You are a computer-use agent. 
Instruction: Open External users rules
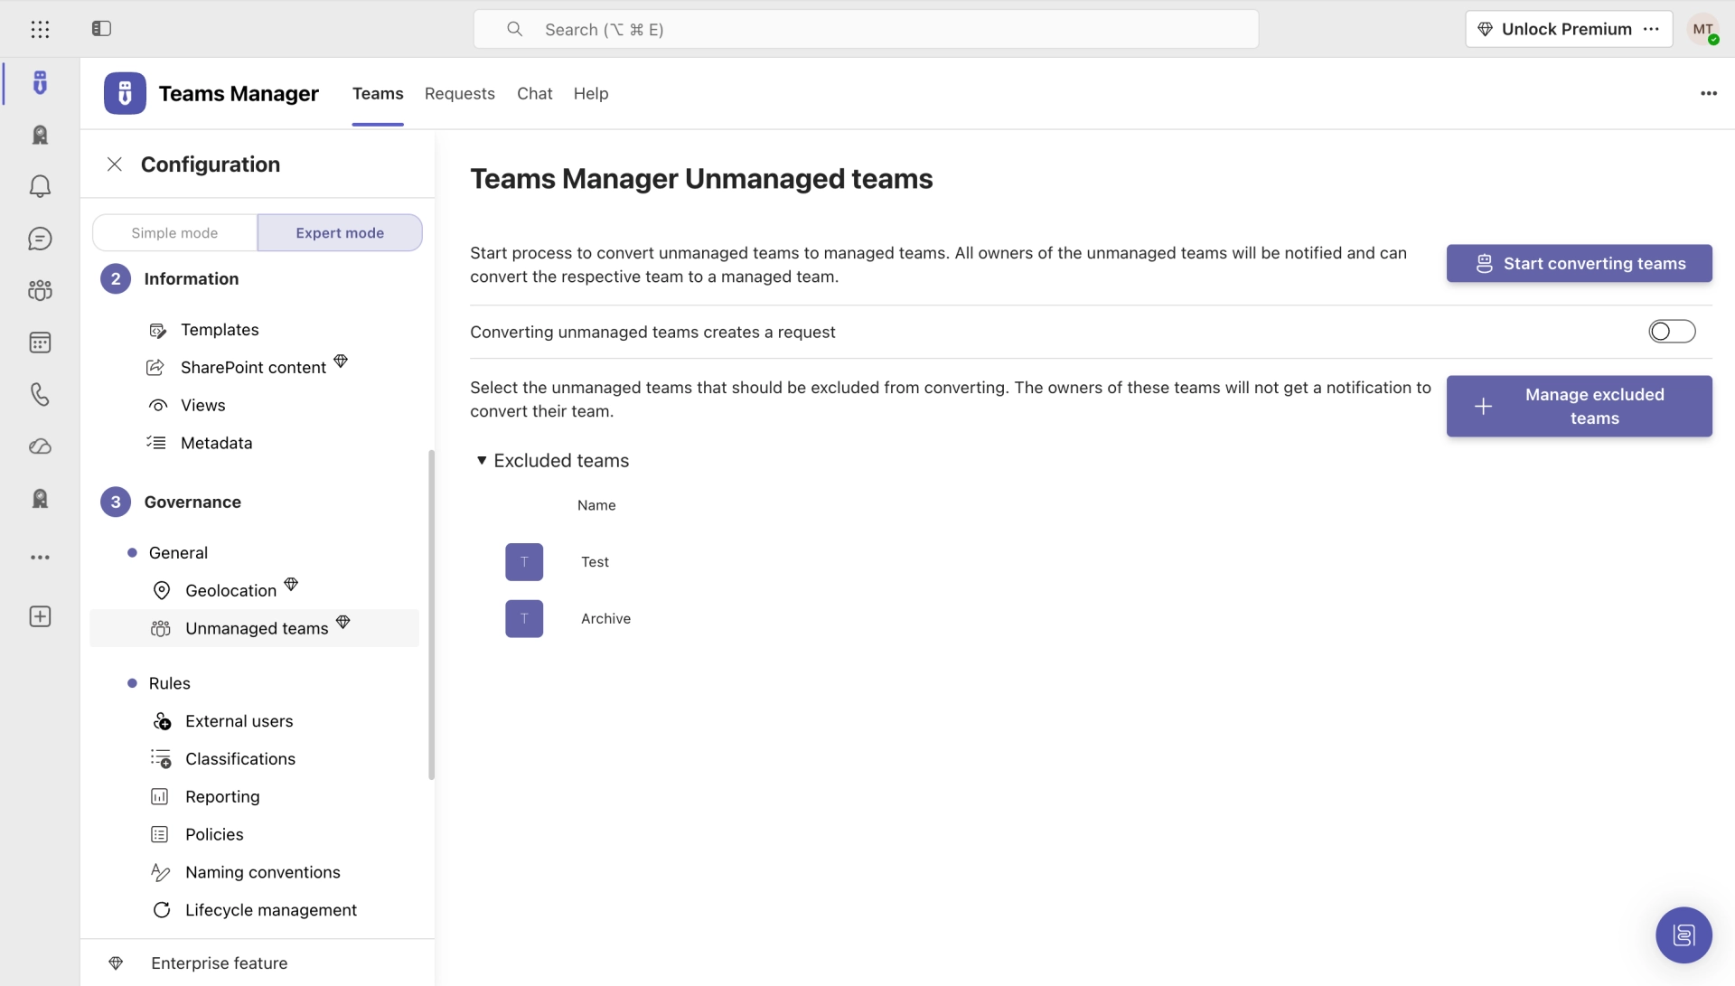coord(239,721)
